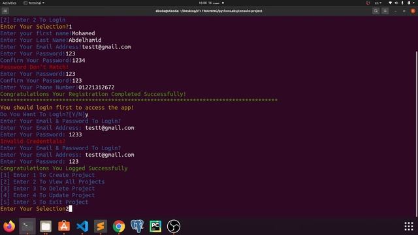Click the Terminal icon in the dock
This screenshot has width=418, height=235.
pyautogui.click(x=27, y=227)
